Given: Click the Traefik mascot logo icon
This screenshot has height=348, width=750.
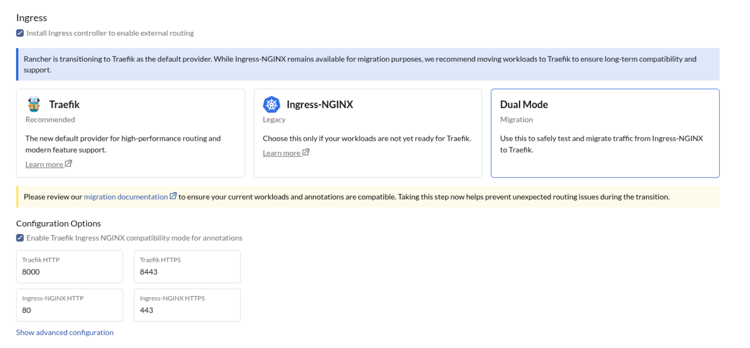Looking at the screenshot, I should coord(34,104).
